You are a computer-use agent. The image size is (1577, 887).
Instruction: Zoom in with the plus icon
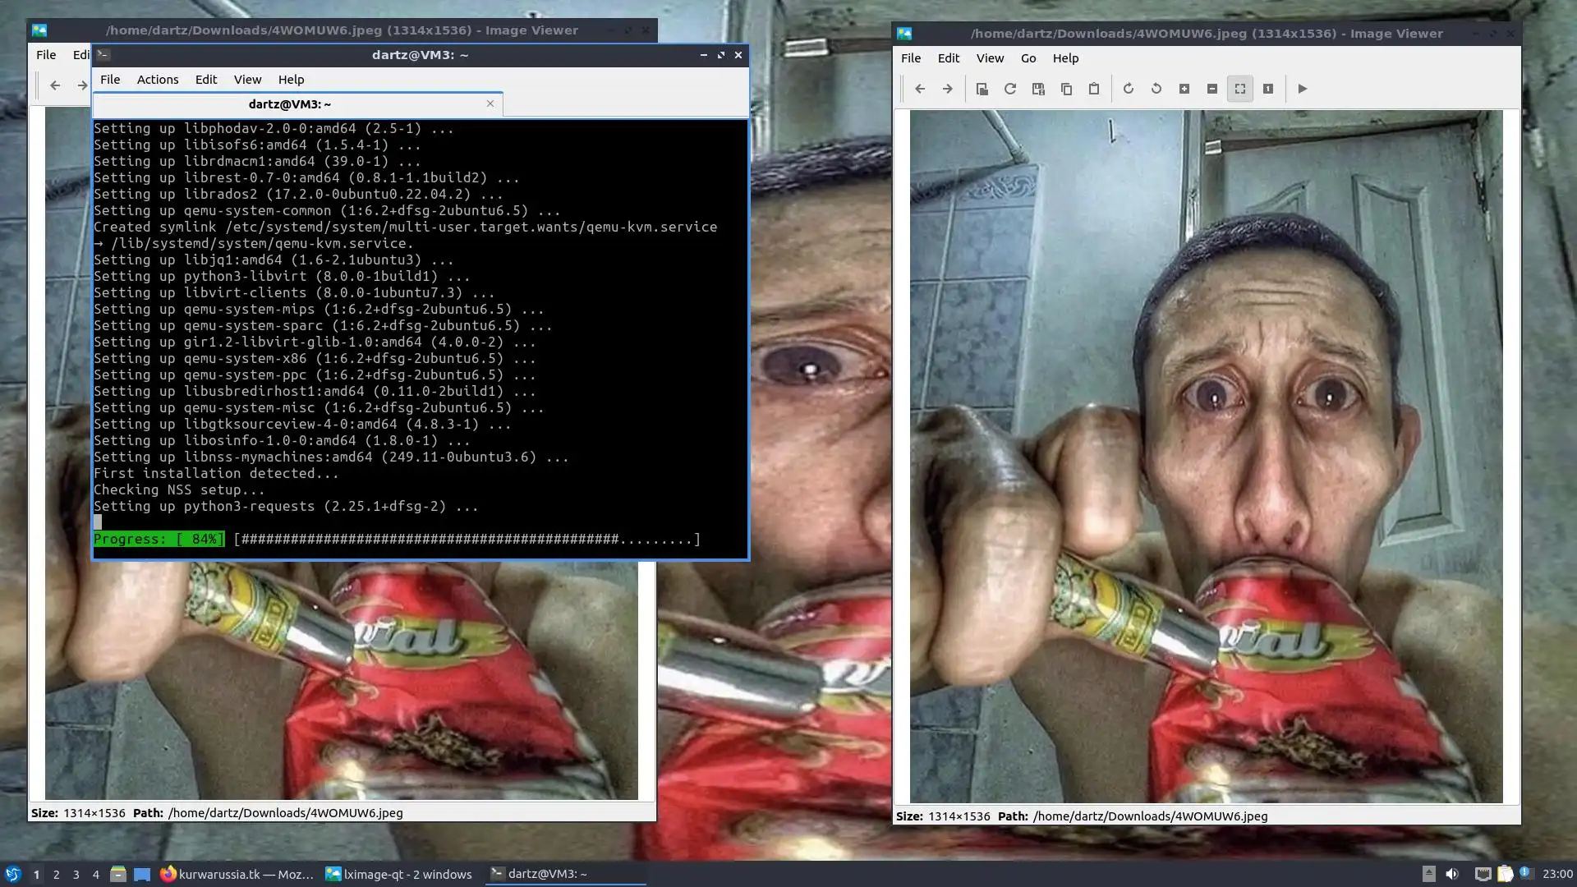click(x=1184, y=89)
